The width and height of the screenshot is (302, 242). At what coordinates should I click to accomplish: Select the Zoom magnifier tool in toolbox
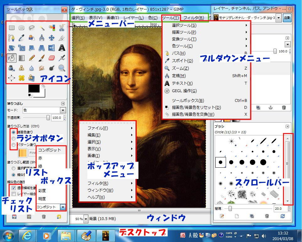click(62, 68)
